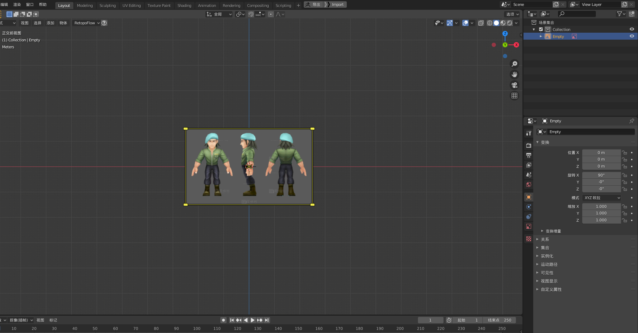Lock the location X value
Viewport: 638px width, 333px height.
625,153
